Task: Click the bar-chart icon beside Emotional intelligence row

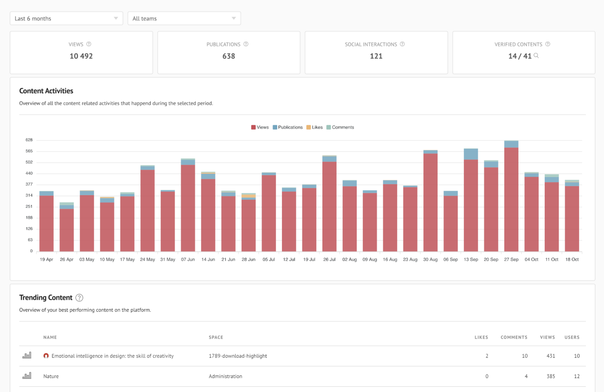Action: [27, 355]
